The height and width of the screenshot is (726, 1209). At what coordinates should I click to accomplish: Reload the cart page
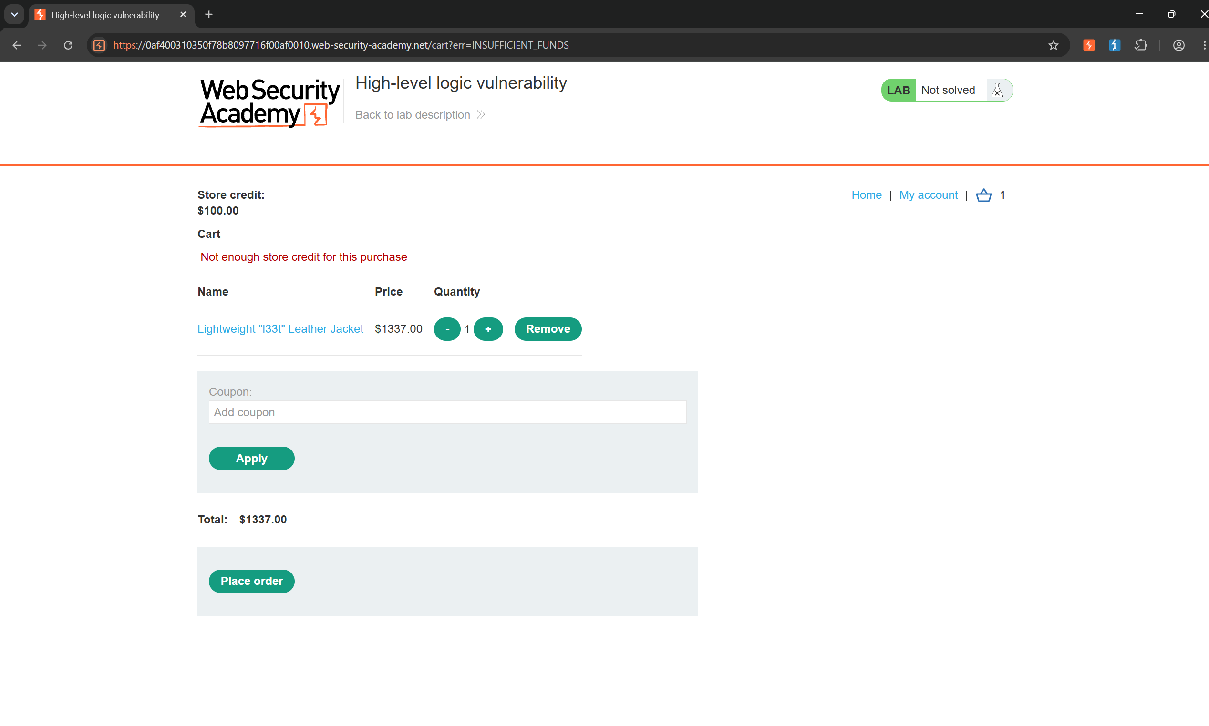coord(68,45)
